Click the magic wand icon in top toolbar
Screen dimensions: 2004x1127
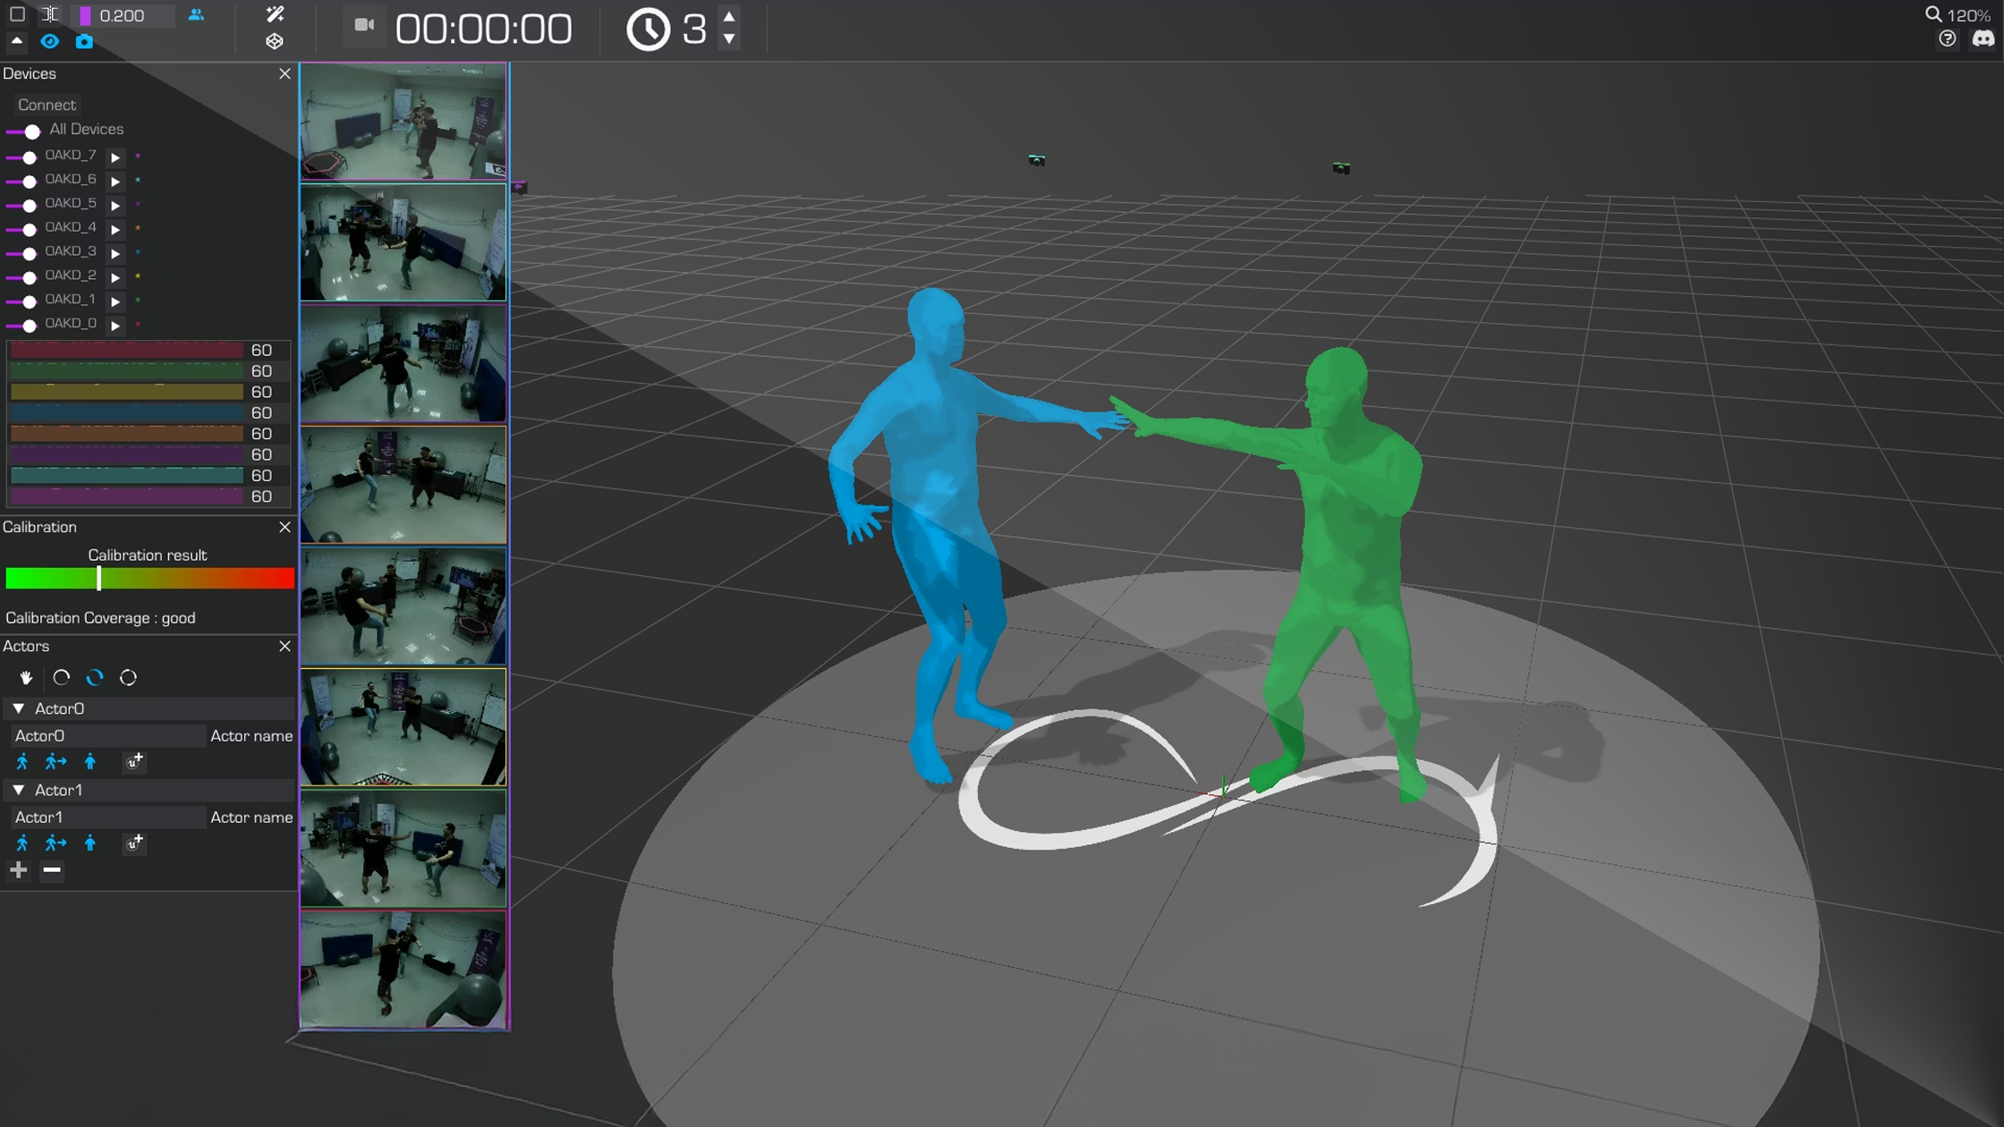275,14
